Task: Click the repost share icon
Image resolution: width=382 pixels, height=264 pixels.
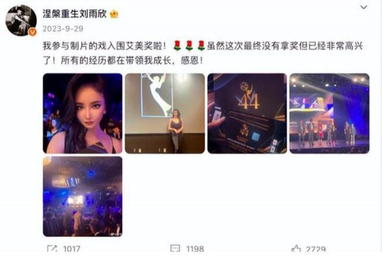Action: 52,248
